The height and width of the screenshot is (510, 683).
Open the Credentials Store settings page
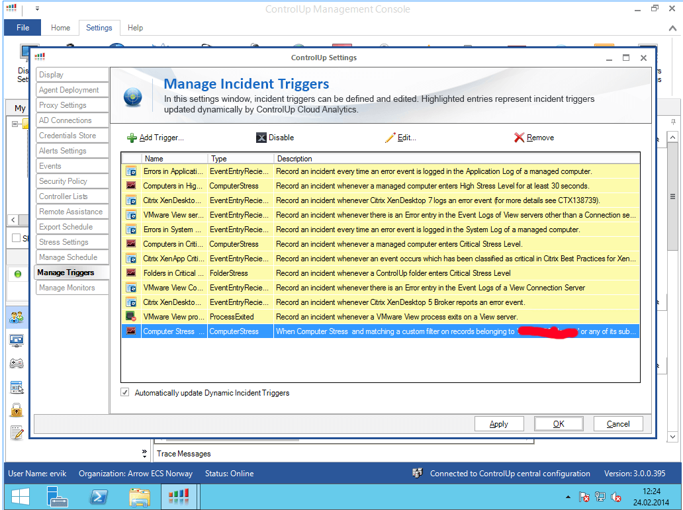pos(72,136)
